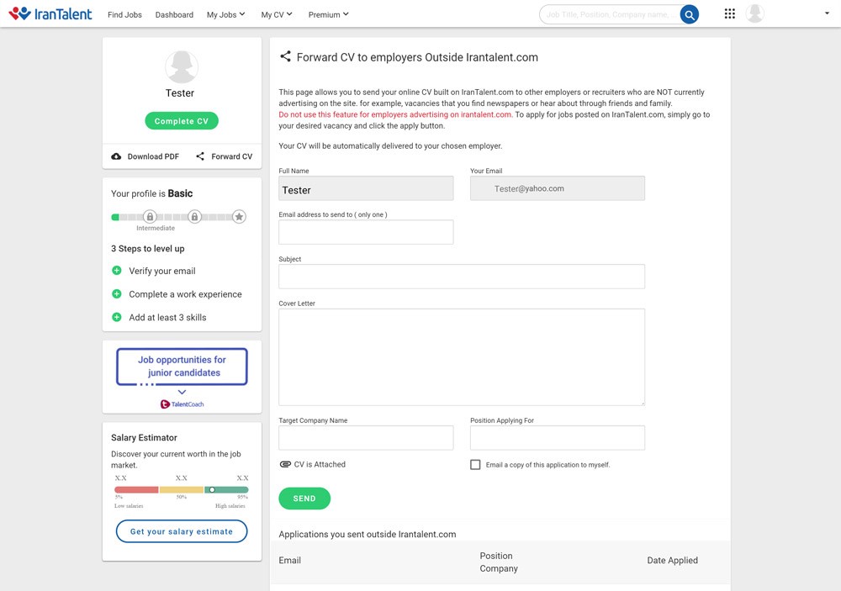Go to Find Jobs in navigation

click(124, 14)
